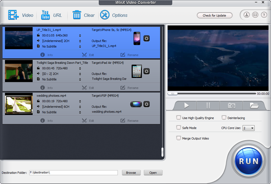Click the add Video icon

tap(13, 15)
